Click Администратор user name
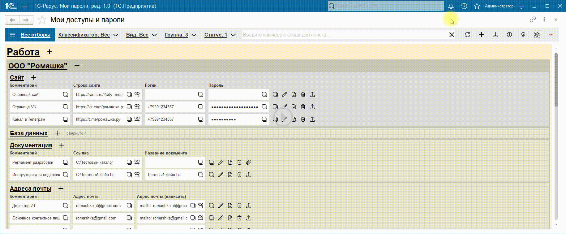 click(499, 6)
